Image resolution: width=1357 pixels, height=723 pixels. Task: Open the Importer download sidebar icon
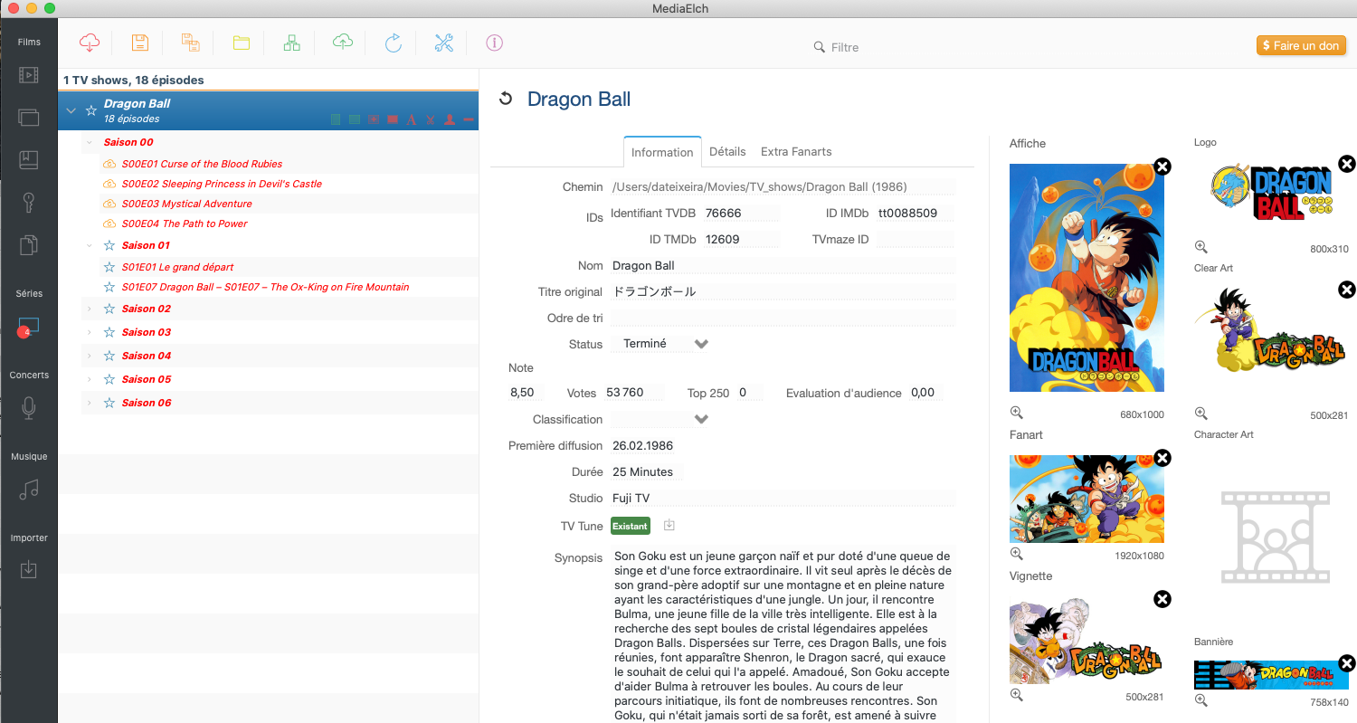29,569
